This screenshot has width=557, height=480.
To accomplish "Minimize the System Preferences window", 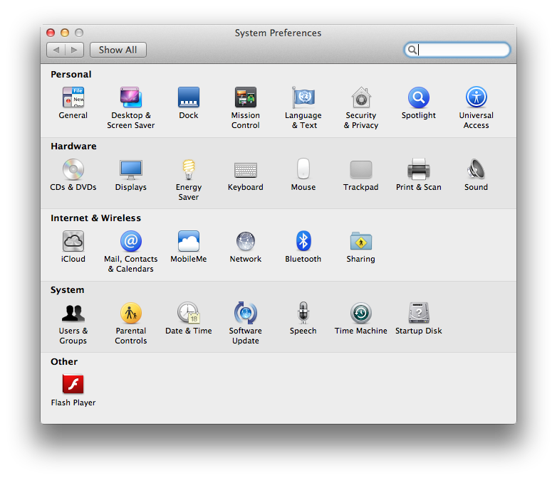I will click(65, 33).
